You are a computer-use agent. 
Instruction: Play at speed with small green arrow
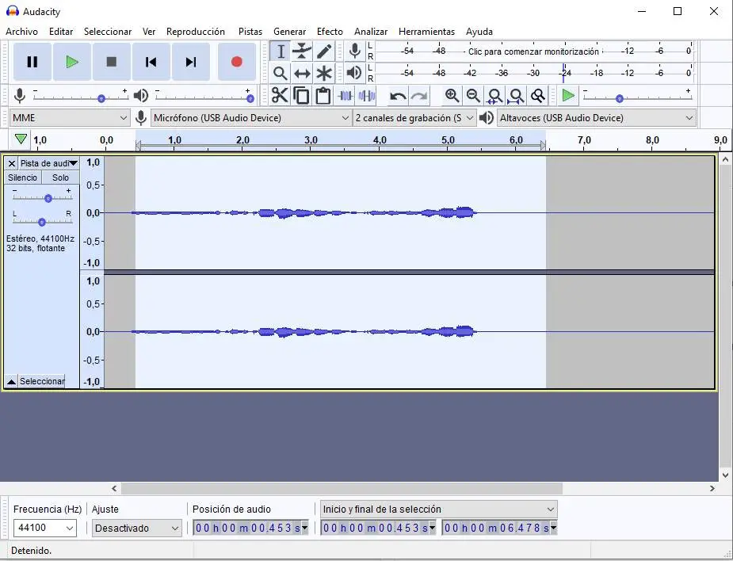coord(568,96)
